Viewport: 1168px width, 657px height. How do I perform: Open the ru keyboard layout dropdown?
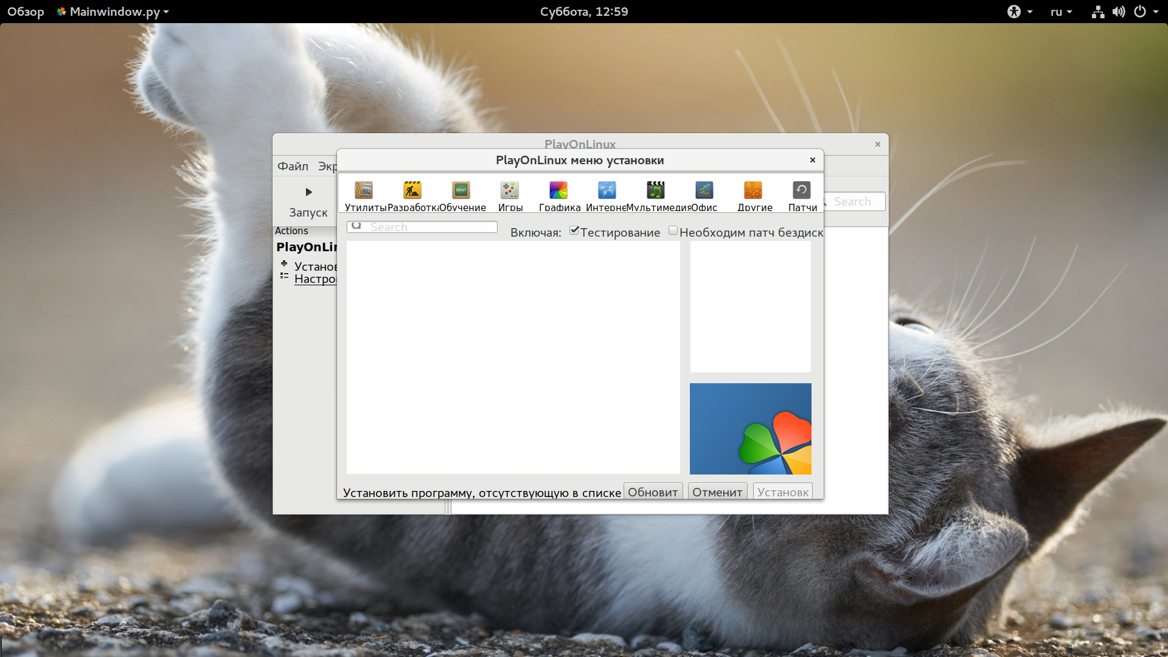1061,12
